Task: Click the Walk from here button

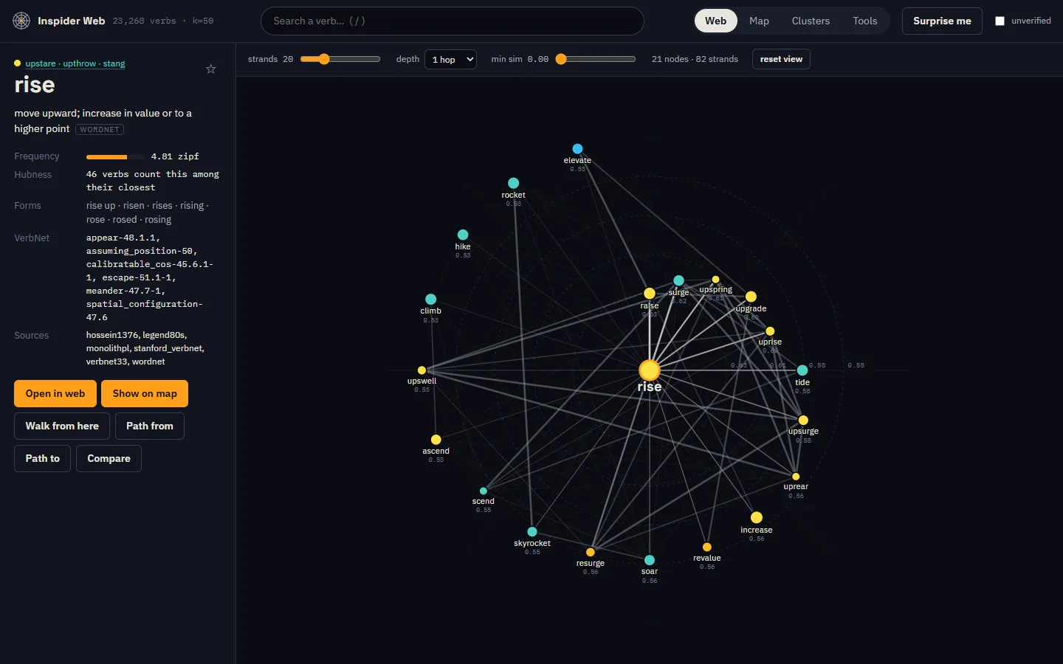Action: pyautogui.click(x=62, y=426)
